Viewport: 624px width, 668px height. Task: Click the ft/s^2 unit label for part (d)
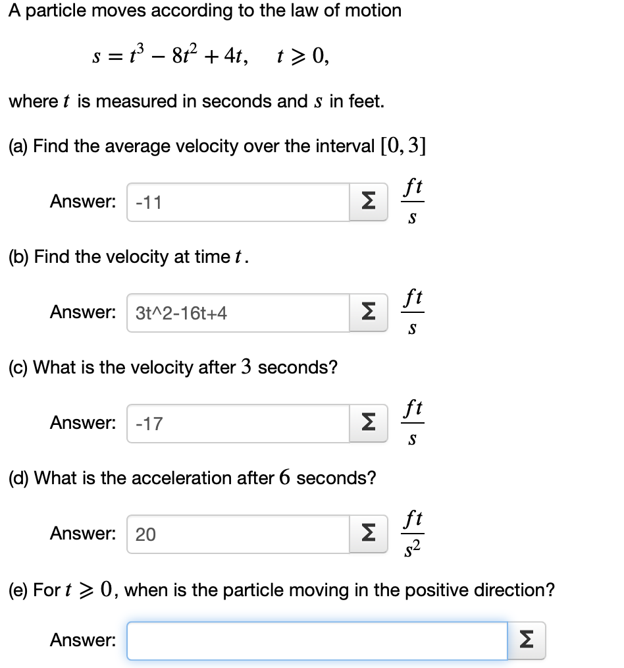coord(412,534)
